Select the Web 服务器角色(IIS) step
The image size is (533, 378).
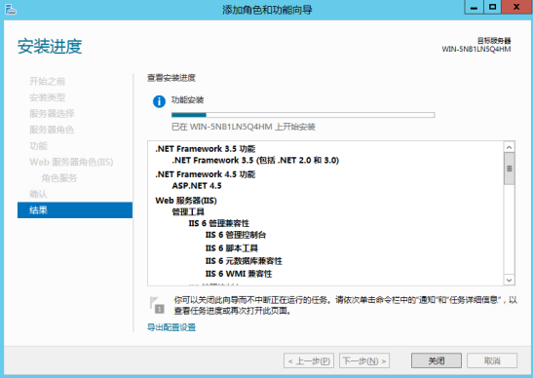click(71, 162)
